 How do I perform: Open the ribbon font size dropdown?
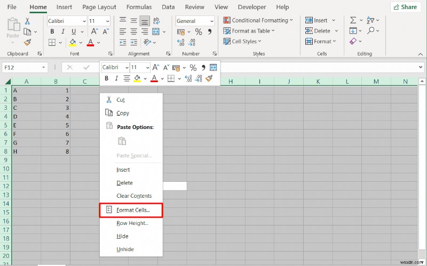(108, 21)
